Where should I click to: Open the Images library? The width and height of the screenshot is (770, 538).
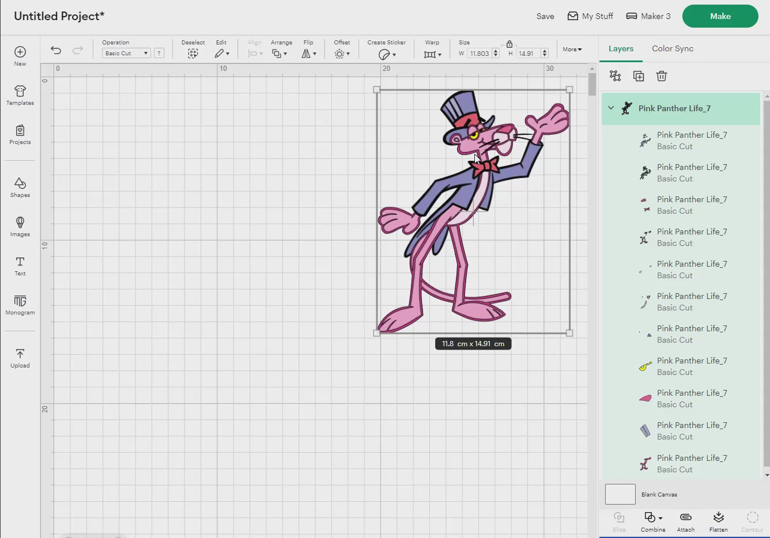pos(20,226)
